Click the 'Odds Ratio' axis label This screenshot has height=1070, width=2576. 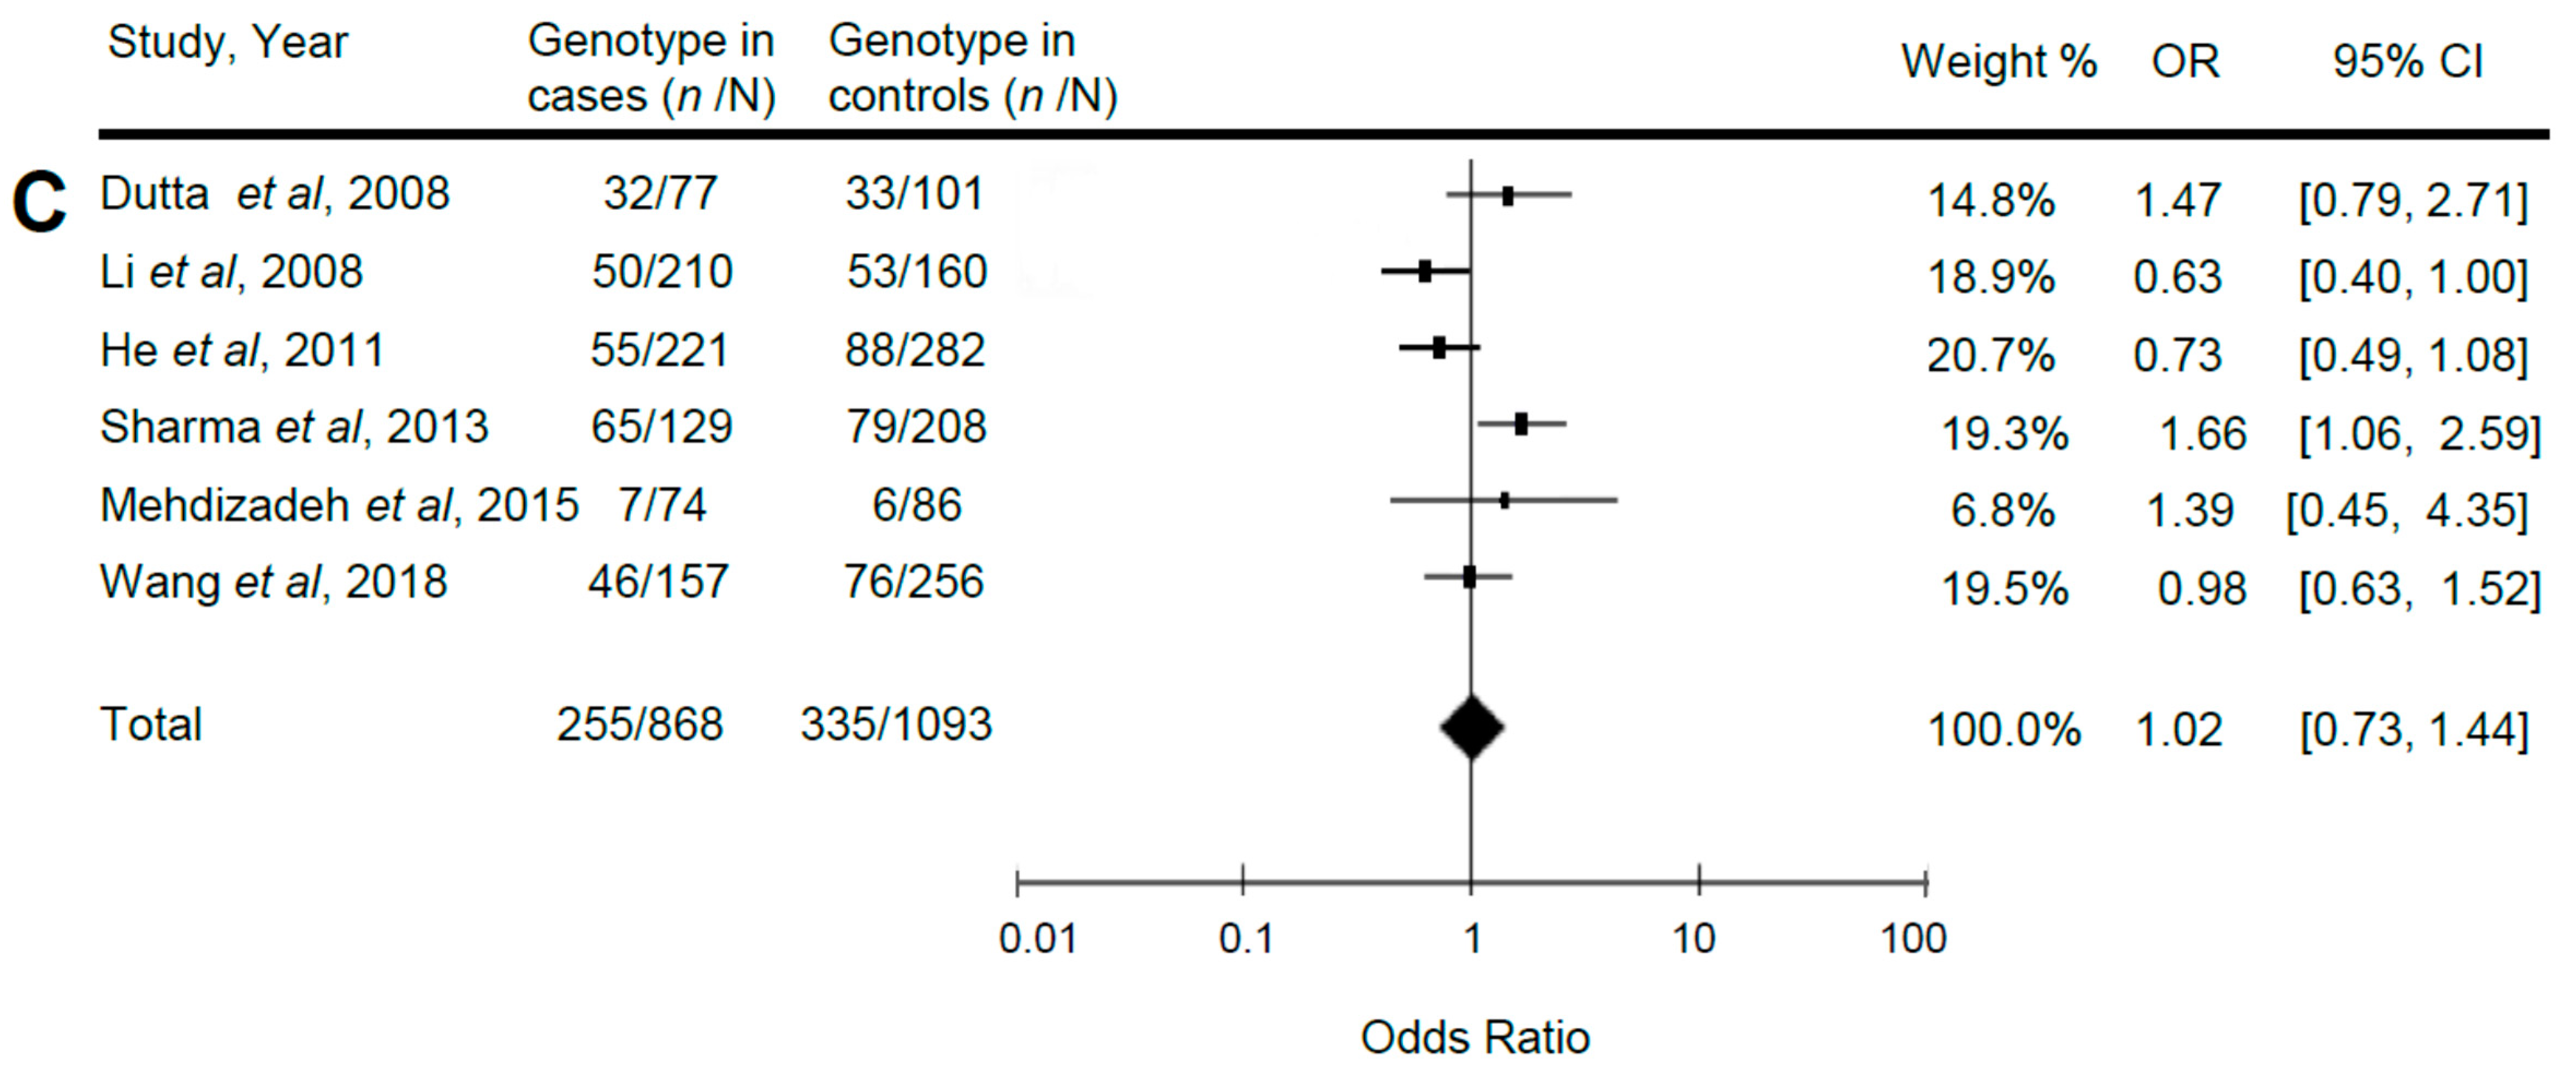[x=1474, y=1038]
